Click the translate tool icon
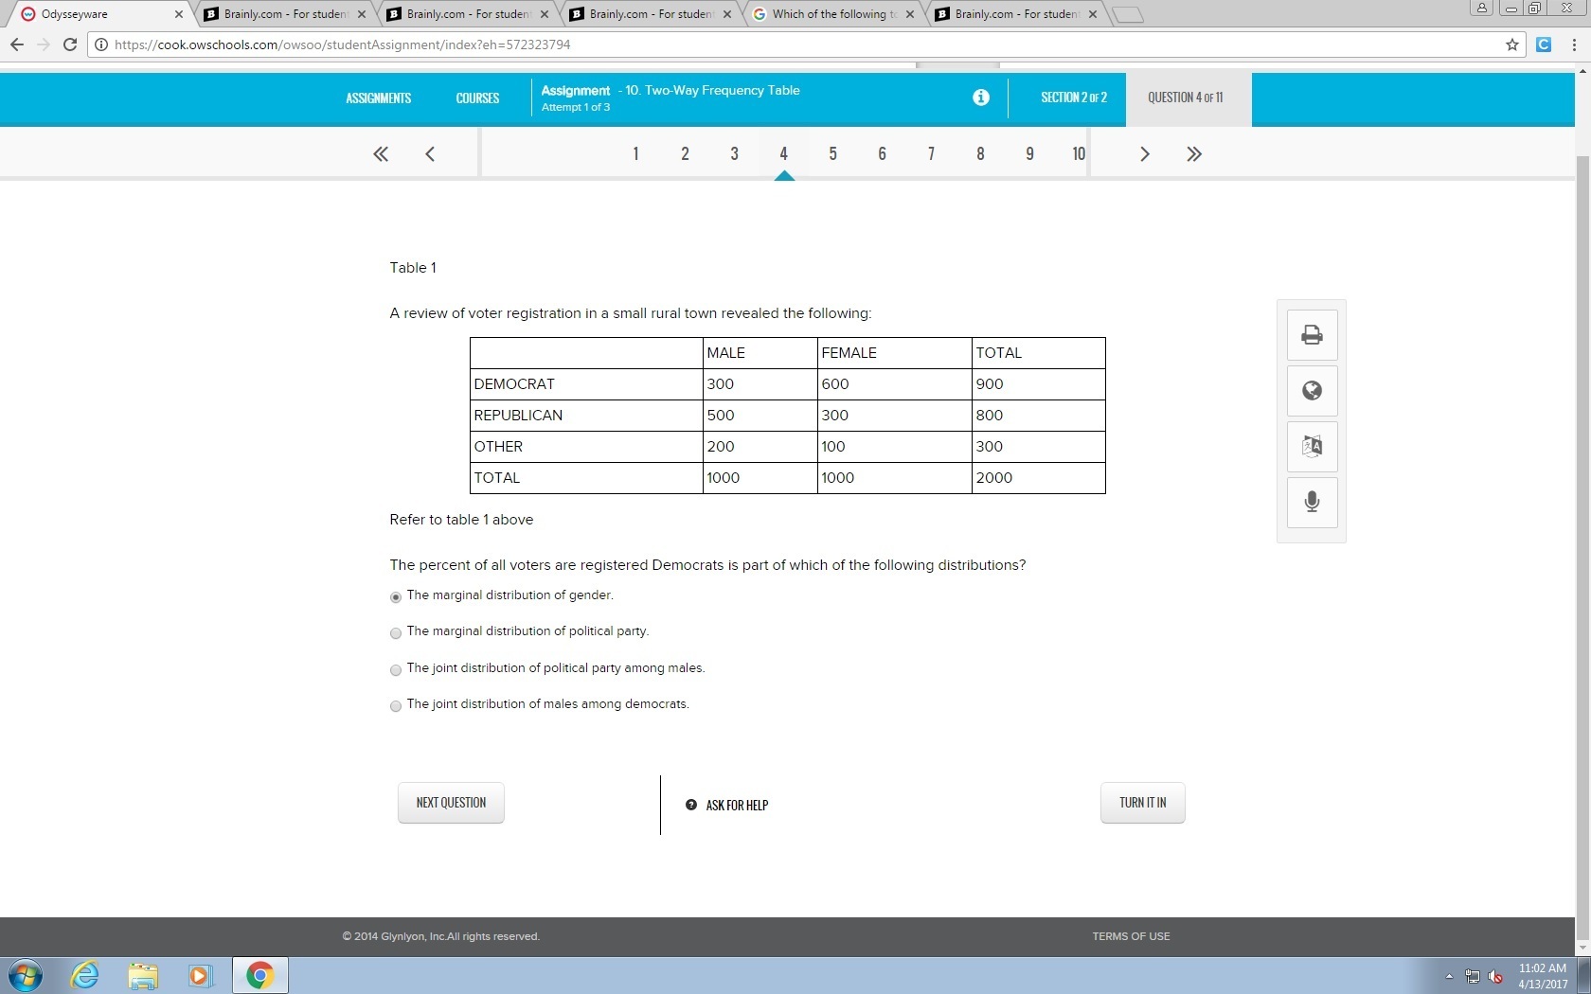This screenshot has height=994, width=1591. pos(1312,446)
